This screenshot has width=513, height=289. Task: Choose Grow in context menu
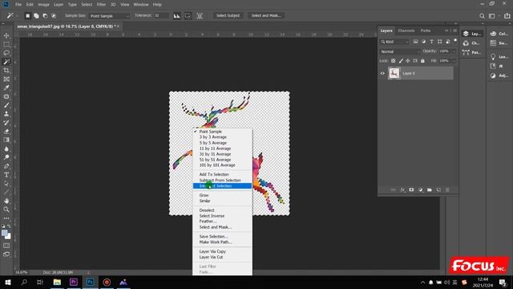(204, 195)
